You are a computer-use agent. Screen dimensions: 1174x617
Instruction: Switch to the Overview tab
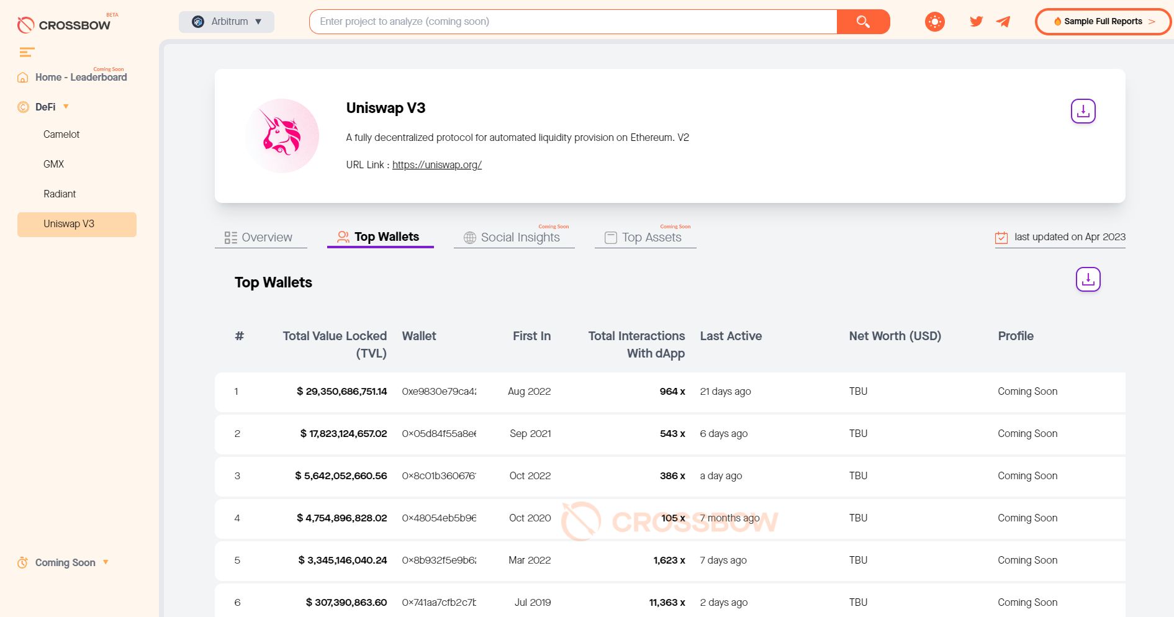261,237
